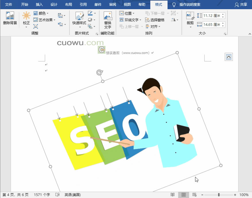The image size is (252, 198).
Task: Click the 英语(美国) language indicator
Action: 73,195
